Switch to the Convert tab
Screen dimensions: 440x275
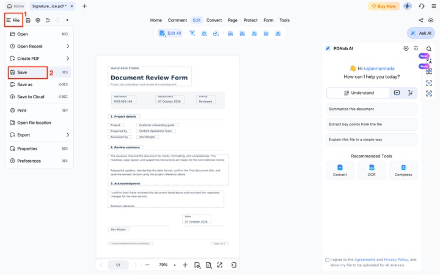click(x=214, y=20)
